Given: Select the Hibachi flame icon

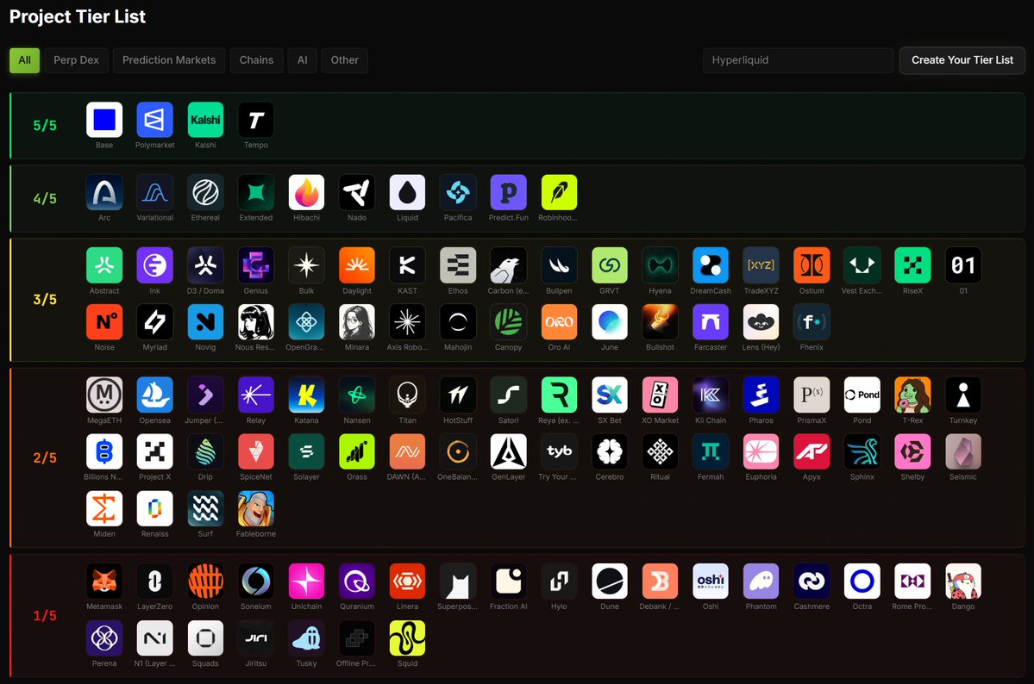Looking at the screenshot, I should [x=307, y=192].
